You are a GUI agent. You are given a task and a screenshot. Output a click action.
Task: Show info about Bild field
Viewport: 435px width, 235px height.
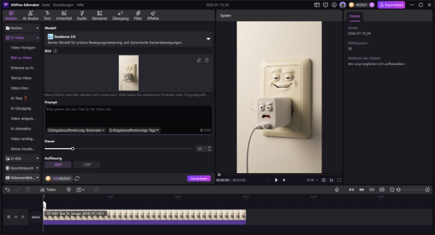point(55,51)
